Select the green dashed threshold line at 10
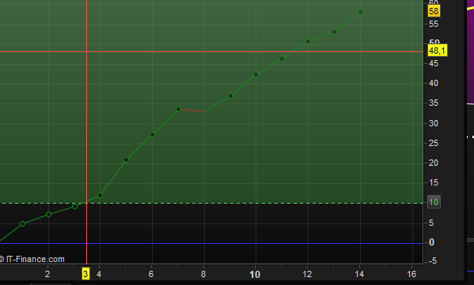This screenshot has width=474, height=285. (211, 203)
